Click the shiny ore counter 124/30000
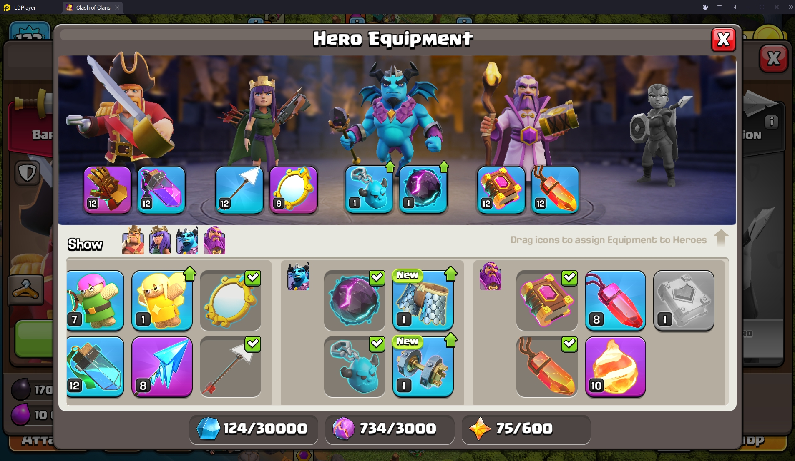 tap(254, 429)
